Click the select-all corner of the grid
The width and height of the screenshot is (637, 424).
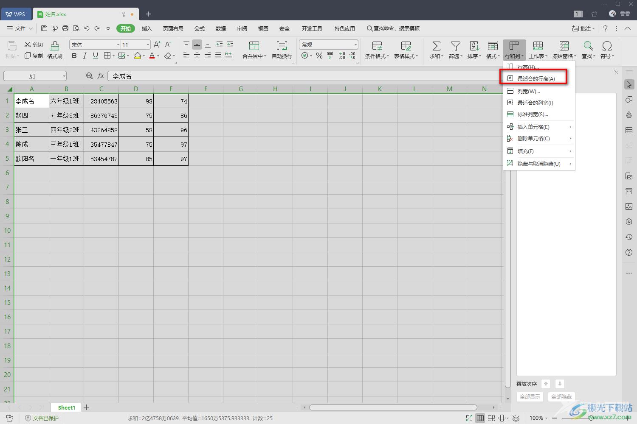coord(9,89)
